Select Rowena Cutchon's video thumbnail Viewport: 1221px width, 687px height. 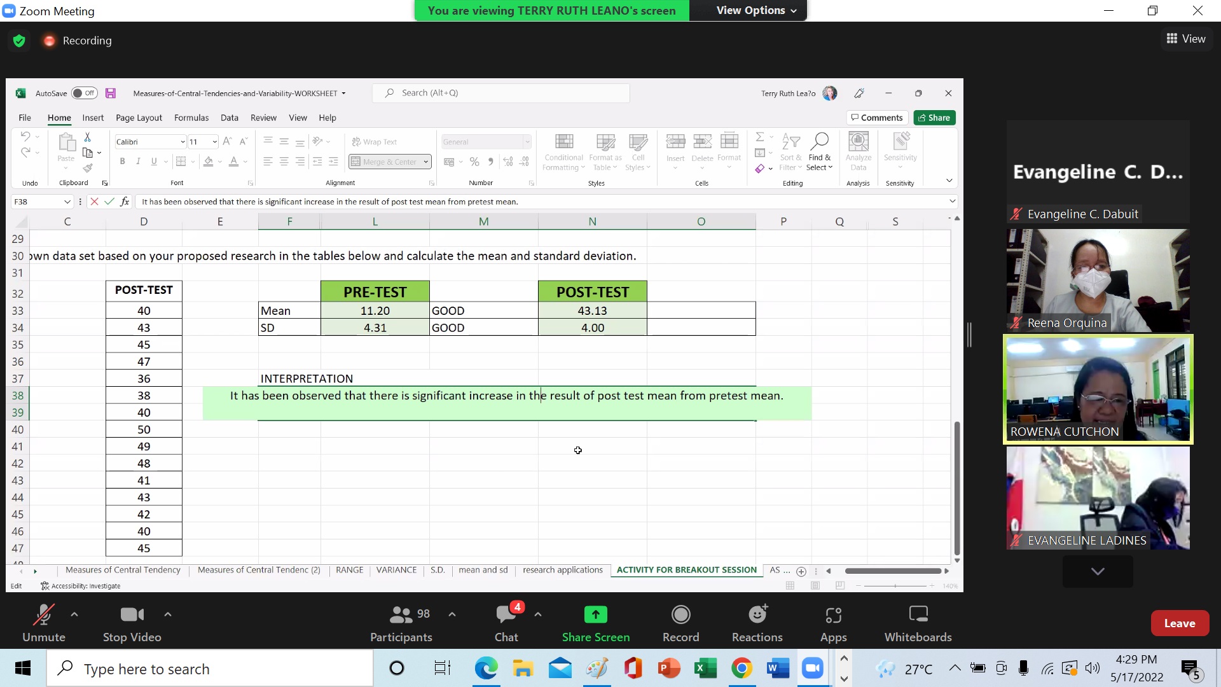(1098, 389)
